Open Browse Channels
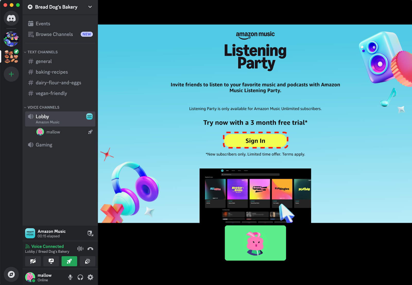The width and height of the screenshot is (412, 285). [54, 34]
